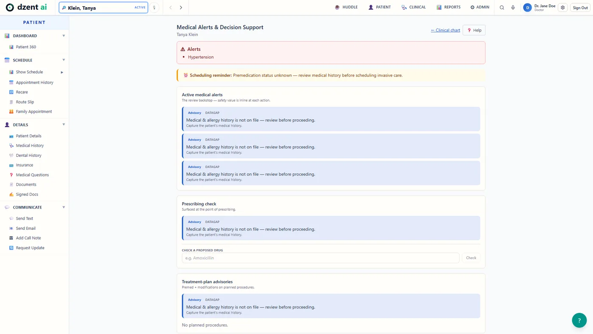This screenshot has height=334, width=593.
Task: Open the CLINICAL menu
Action: point(413,7)
